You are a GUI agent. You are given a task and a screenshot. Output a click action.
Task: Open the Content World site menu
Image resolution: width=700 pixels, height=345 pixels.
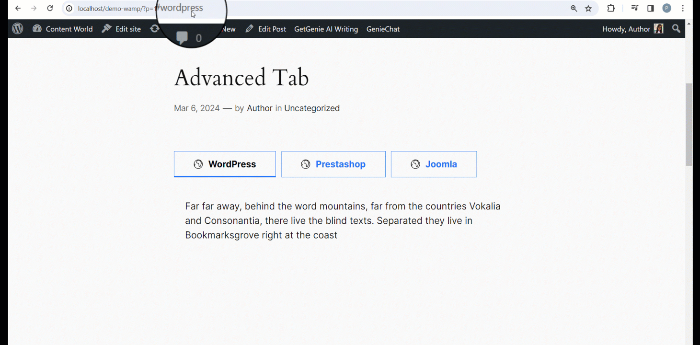point(62,29)
